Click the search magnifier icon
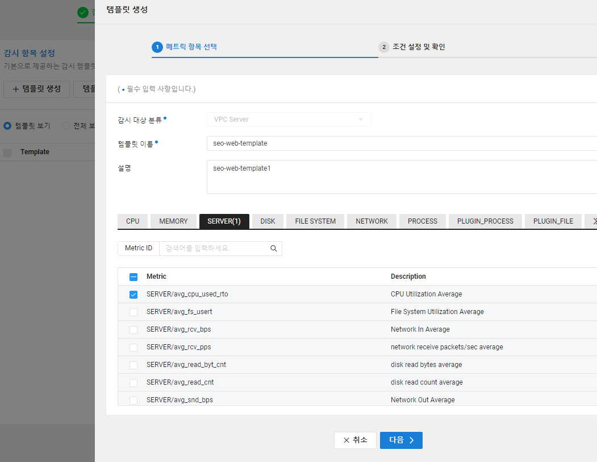This screenshot has height=462, width=597. pos(273,249)
